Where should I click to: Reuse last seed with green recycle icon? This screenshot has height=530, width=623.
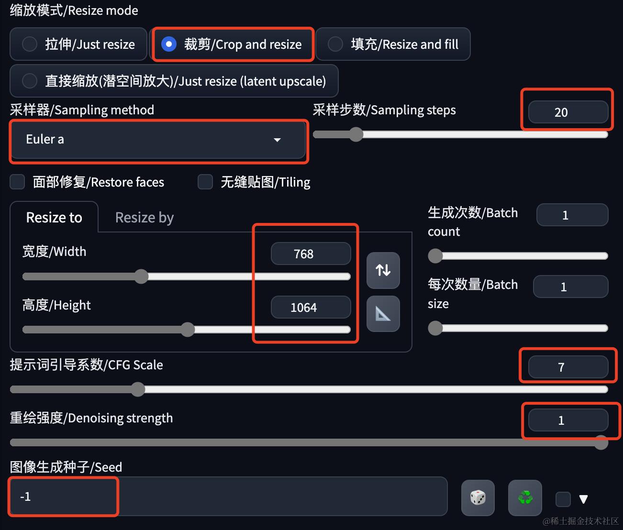(525, 498)
